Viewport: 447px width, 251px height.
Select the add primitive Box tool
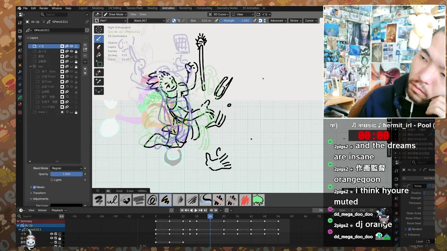point(99,63)
